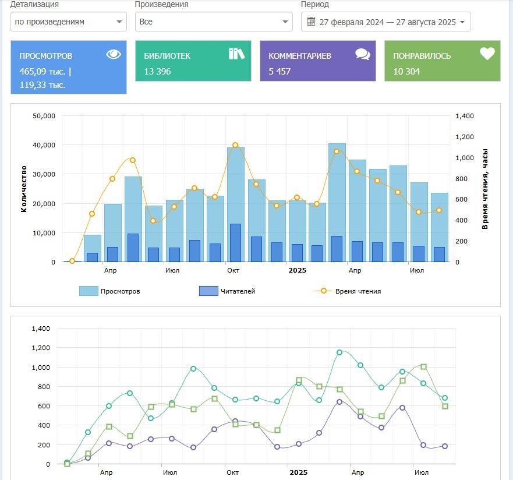
Task: Click the dark blue Читателей legend swatch
Action: (208, 291)
